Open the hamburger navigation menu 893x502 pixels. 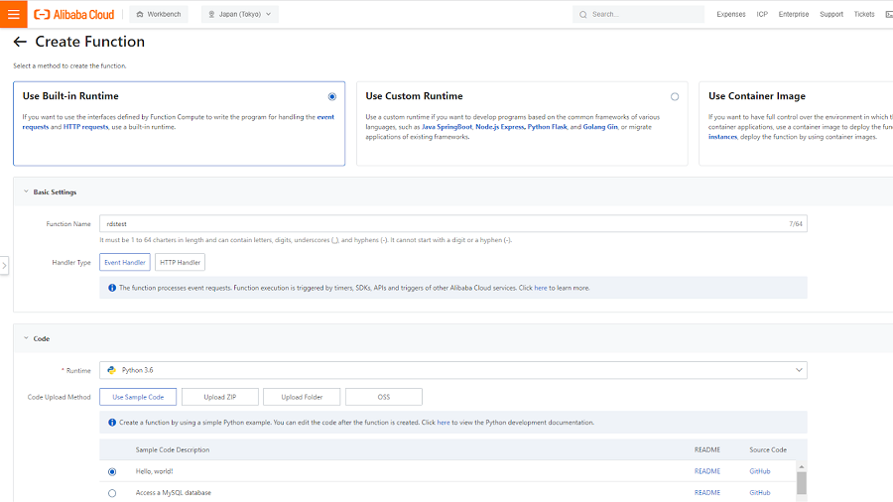pyautogui.click(x=14, y=15)
